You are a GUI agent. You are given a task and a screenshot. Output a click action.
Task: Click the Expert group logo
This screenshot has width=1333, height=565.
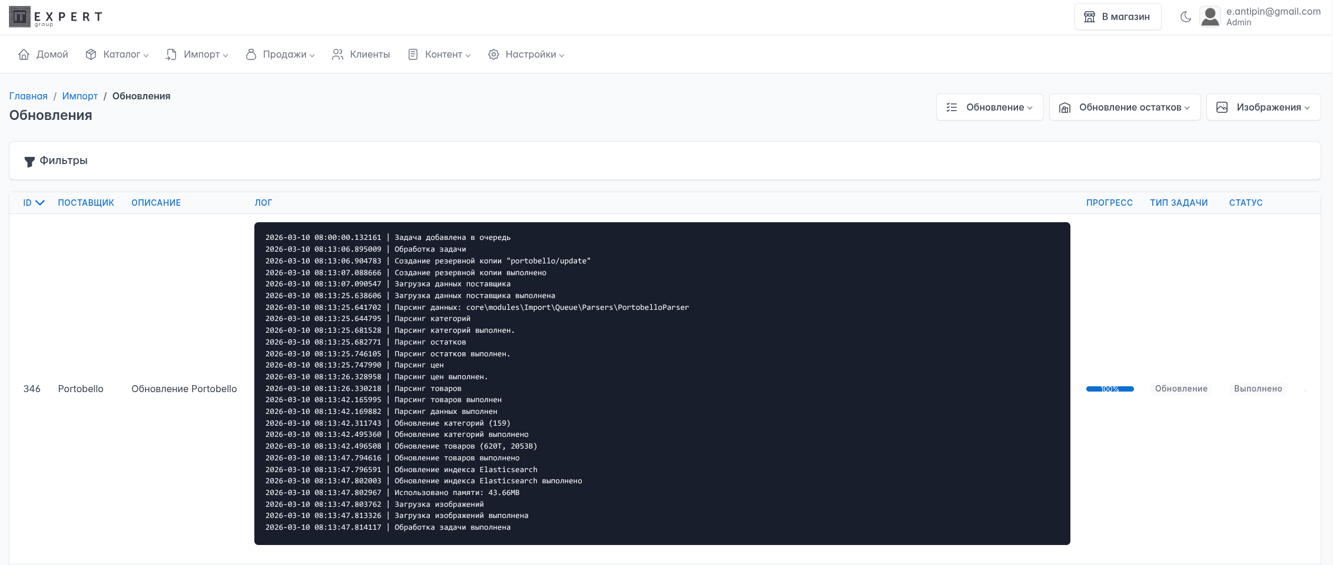[56, 17]
